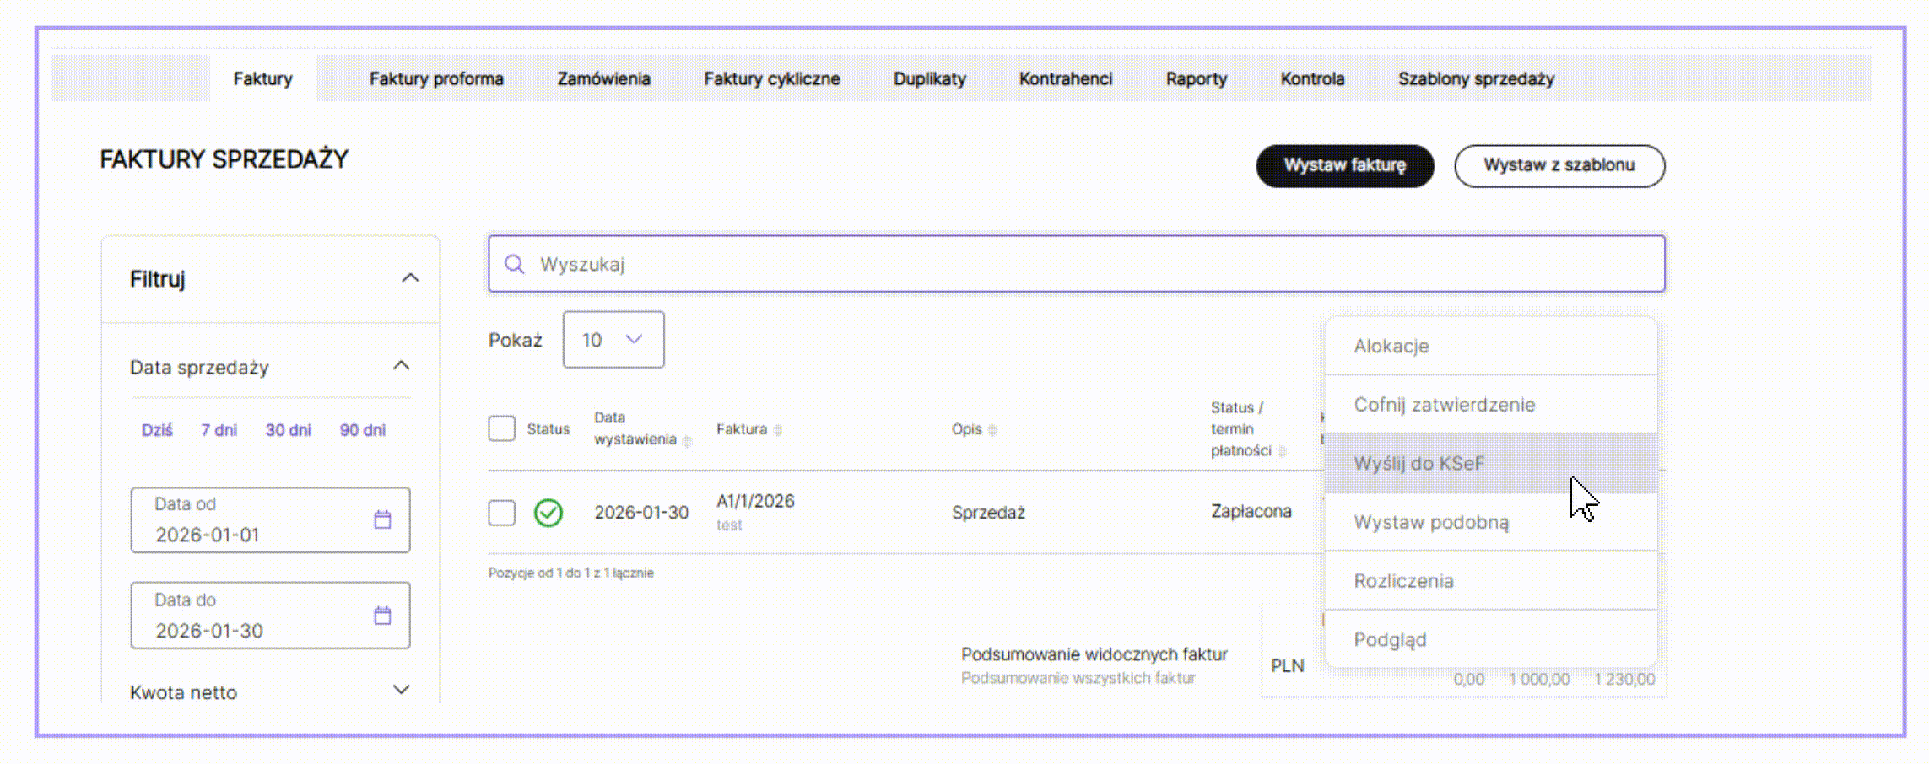
Task: Open the Kontrahenci tab
Action: point(1066,78)
